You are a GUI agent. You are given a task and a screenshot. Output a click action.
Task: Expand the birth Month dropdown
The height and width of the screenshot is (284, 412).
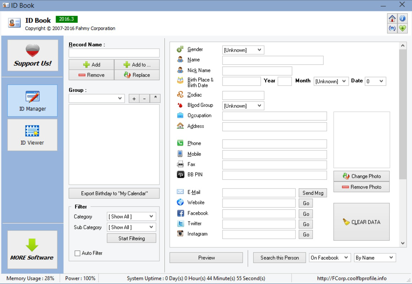tap(331, 81)
